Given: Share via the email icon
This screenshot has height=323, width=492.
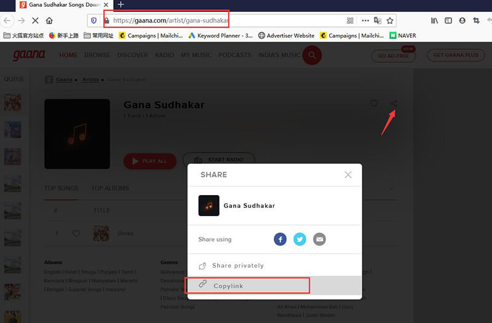Looking at the screenshot, I should [319, 239].
